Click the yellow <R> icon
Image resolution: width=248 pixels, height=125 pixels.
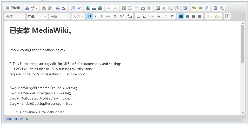click(194, 8)
